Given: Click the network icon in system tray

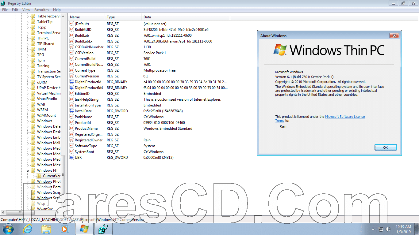Looking at the screenshot, I should tap(381, 229).
